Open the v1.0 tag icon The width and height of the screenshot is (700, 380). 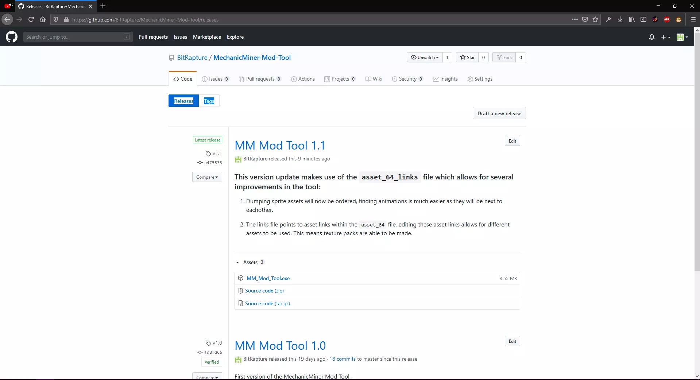208,343
